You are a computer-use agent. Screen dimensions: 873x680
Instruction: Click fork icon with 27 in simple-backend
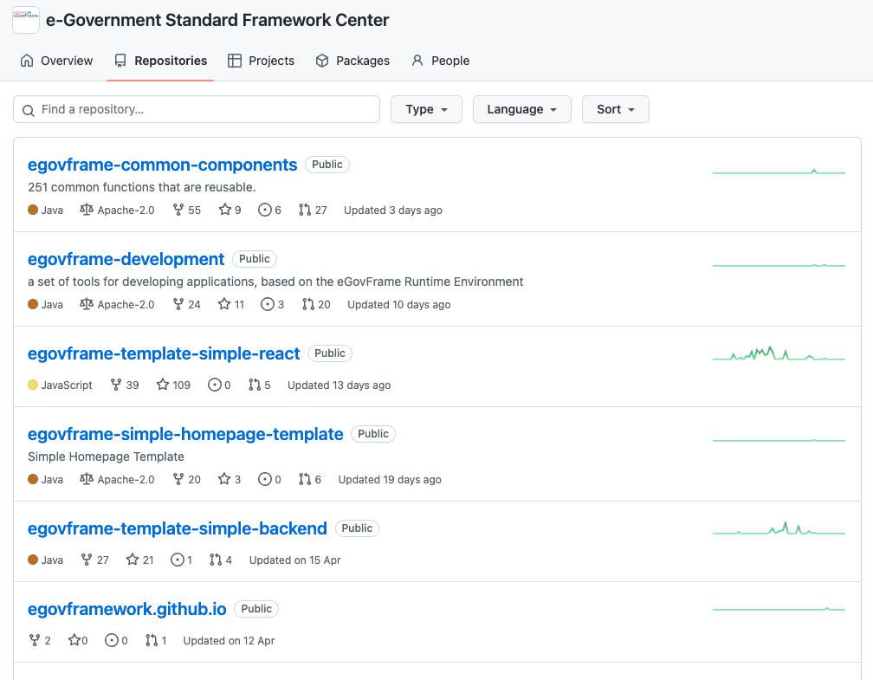coord(87,560)
